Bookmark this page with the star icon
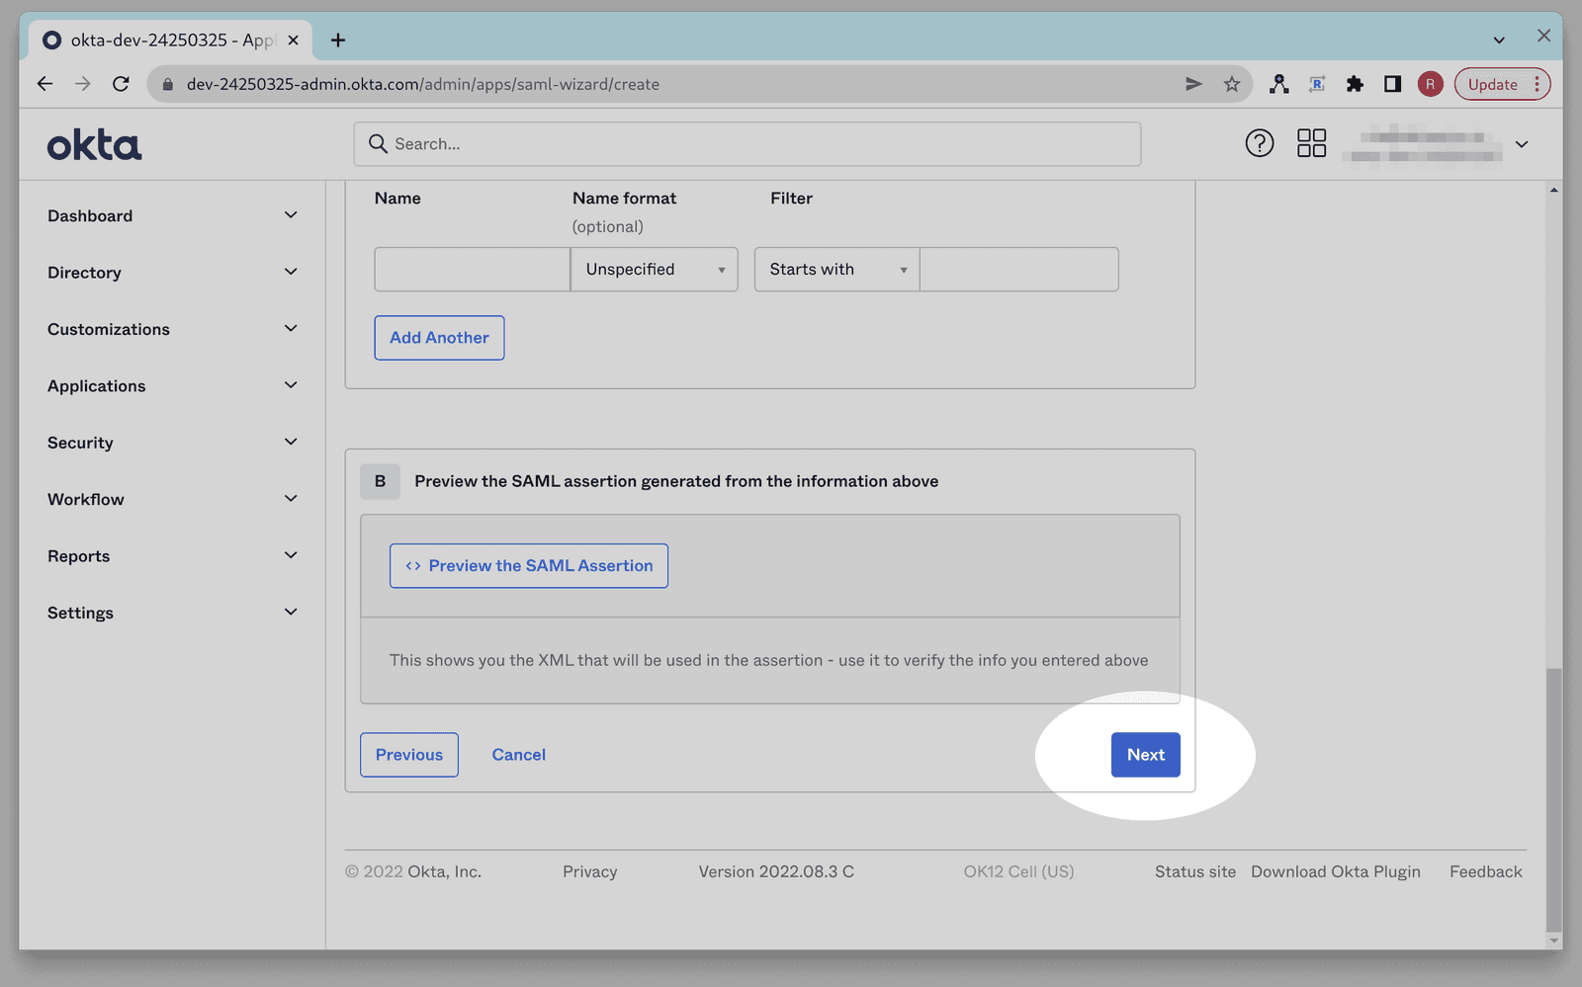Image resolution: width=1582 pixels, height=987 pixels. (x=1231, y=84)
